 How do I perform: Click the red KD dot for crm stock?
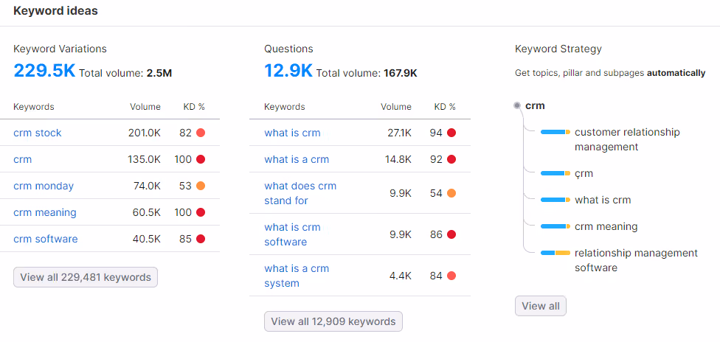[200, 133]
